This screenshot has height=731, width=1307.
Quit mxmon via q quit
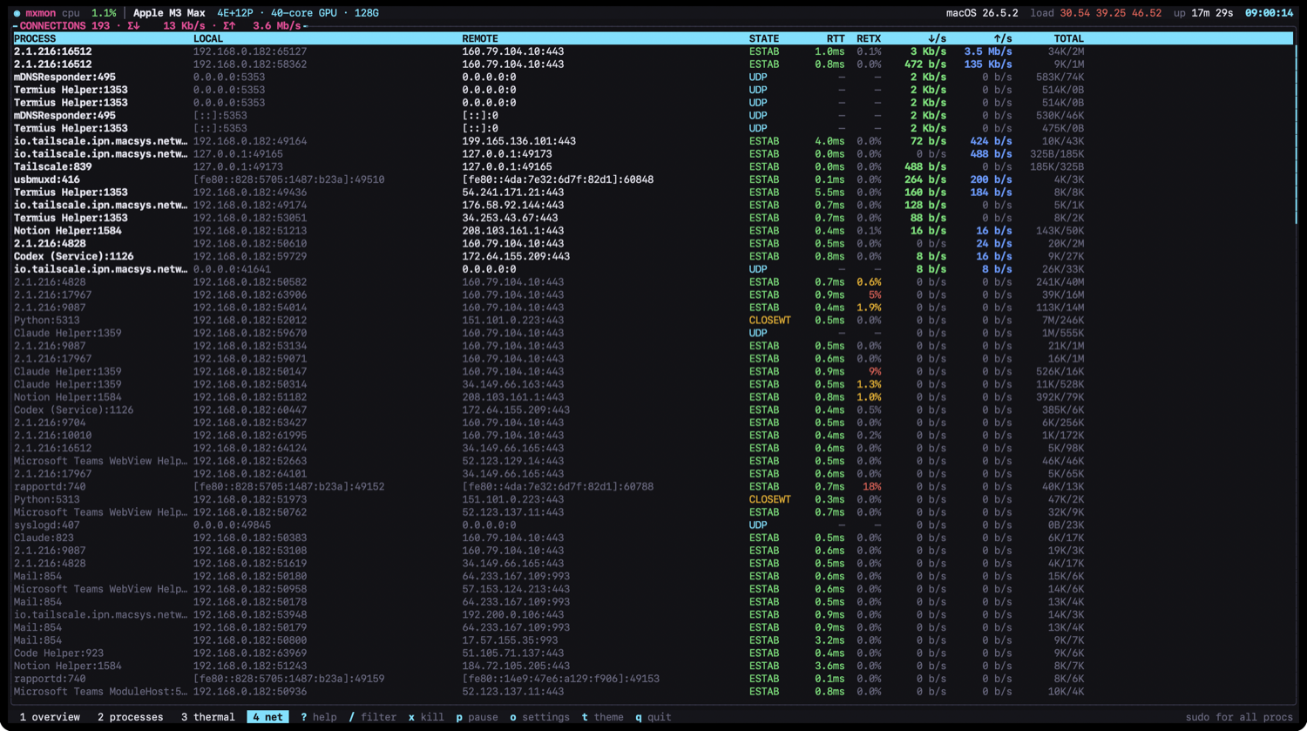653,717
